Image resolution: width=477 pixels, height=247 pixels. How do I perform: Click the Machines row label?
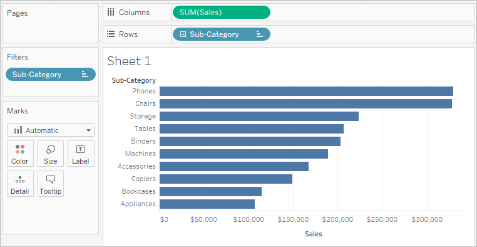[140, 154]
